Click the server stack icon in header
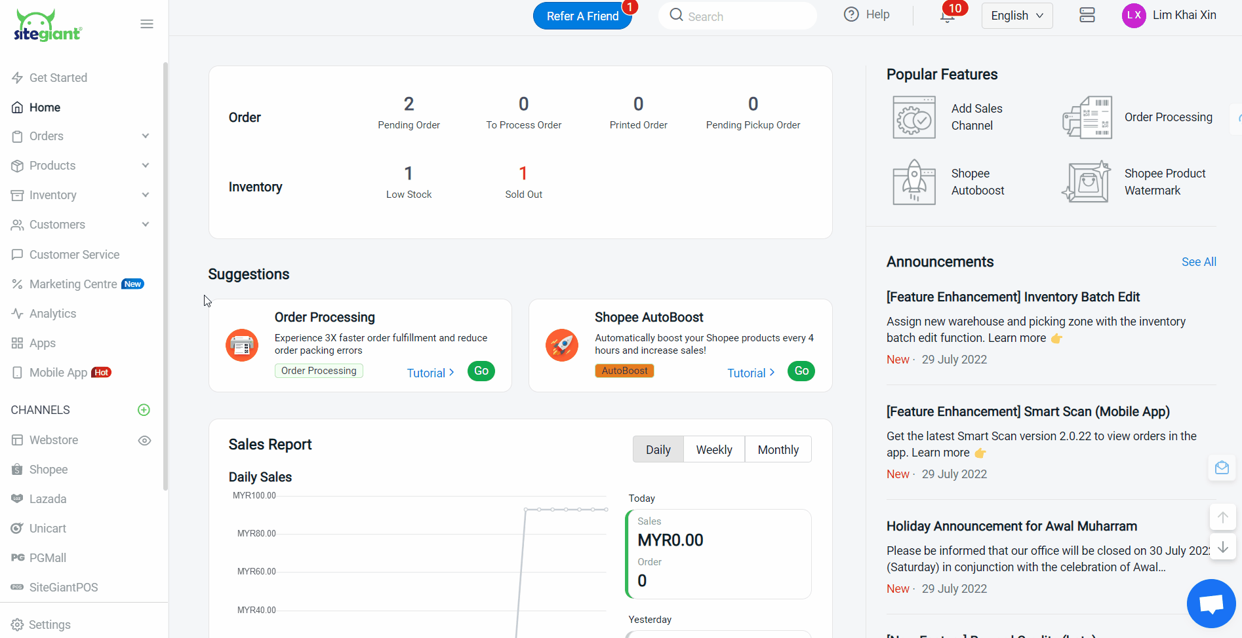Image resolution: width=1242 pixels, height=638 pixels. [1087, 15]
